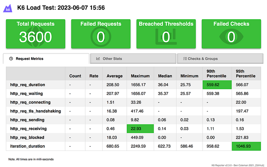The image size is (267, 167).
Task: Click the 207.97 average value
Action: tap(113, 93)
